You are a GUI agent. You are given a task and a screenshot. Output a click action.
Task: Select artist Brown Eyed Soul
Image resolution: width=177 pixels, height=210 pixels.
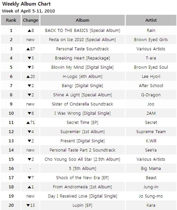point(151,67)
